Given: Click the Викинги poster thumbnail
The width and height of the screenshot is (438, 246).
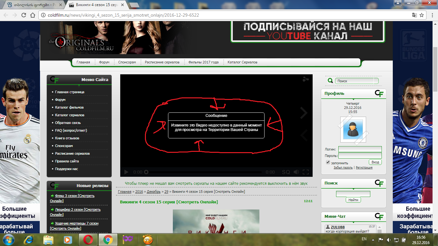Looking at the screenshot, I should point(216,221).
